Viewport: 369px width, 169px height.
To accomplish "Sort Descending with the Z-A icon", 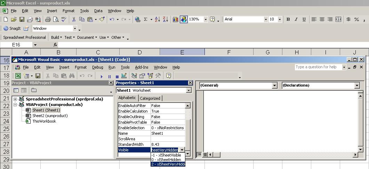I will (x=166, y=19).
